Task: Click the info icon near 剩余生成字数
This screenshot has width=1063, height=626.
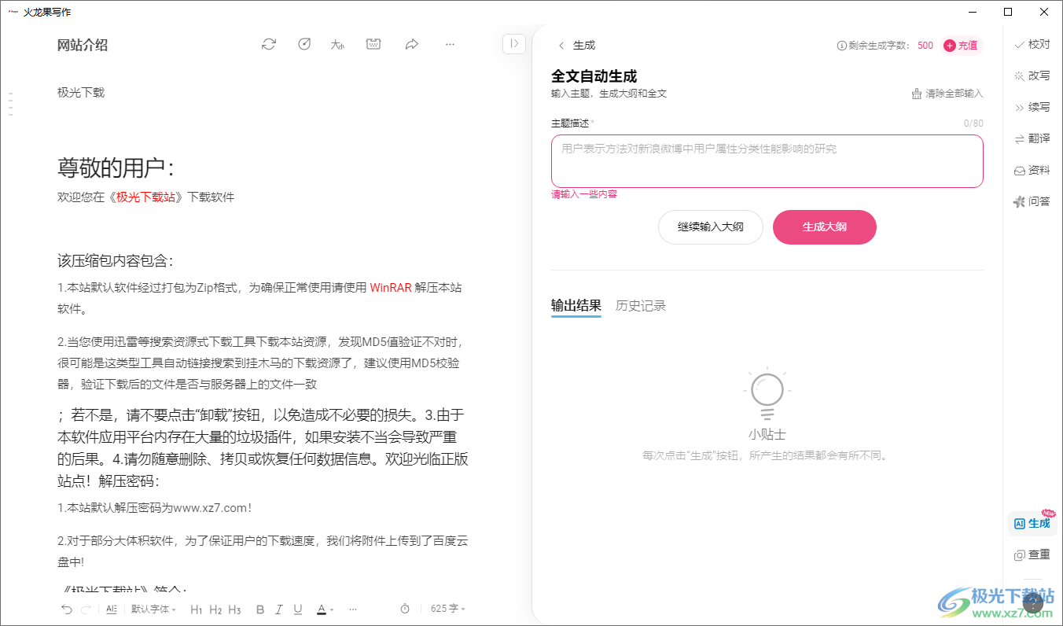Action: pos(841,46)
